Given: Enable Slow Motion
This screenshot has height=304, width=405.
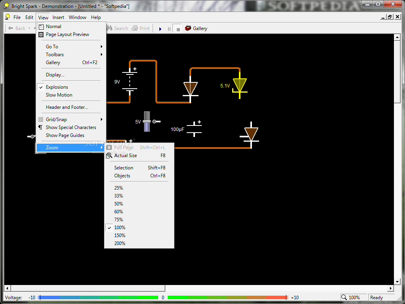Looking at the screenshot, I should pyautogui.click(x=71, y=95).
